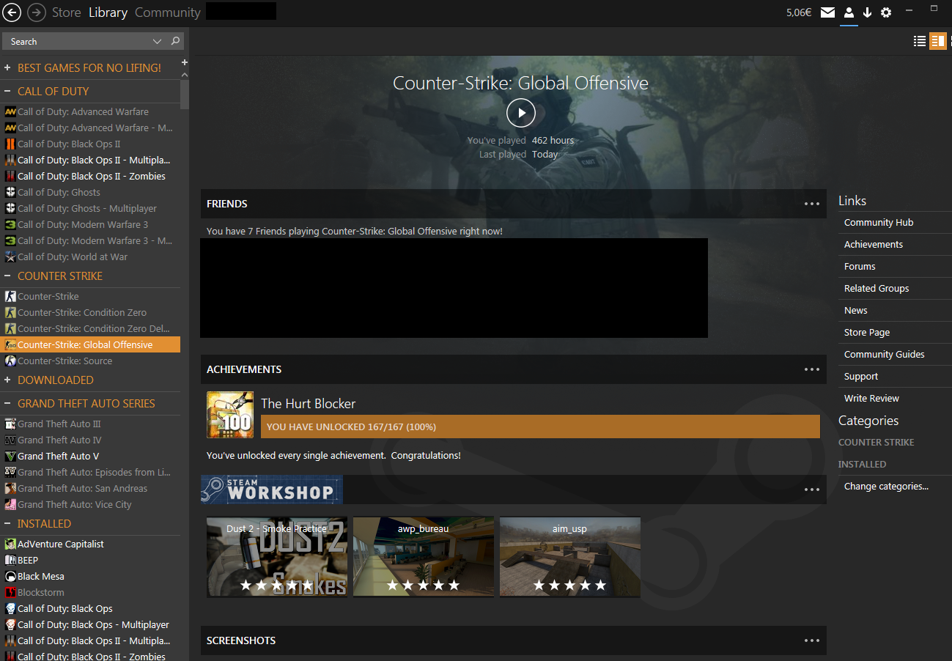Open awp_bureau workshop thumbnail
Viewport: 952px width, 661px height.
(x=424, y=557)
